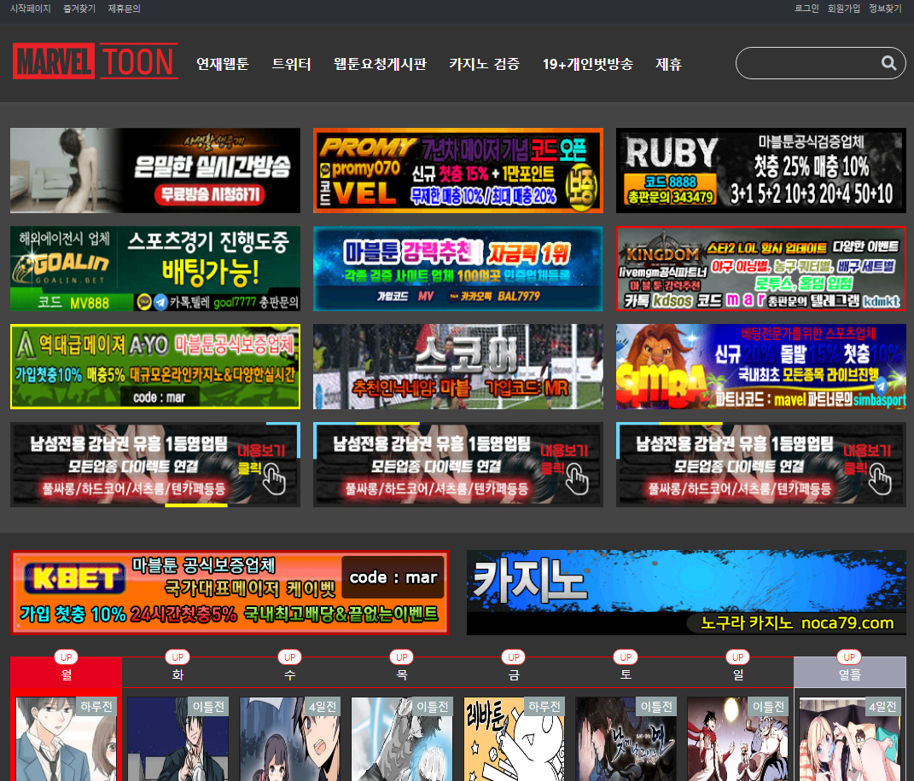Open the 트위터 menu item
The image size is (914, 781).
(291, 63)
